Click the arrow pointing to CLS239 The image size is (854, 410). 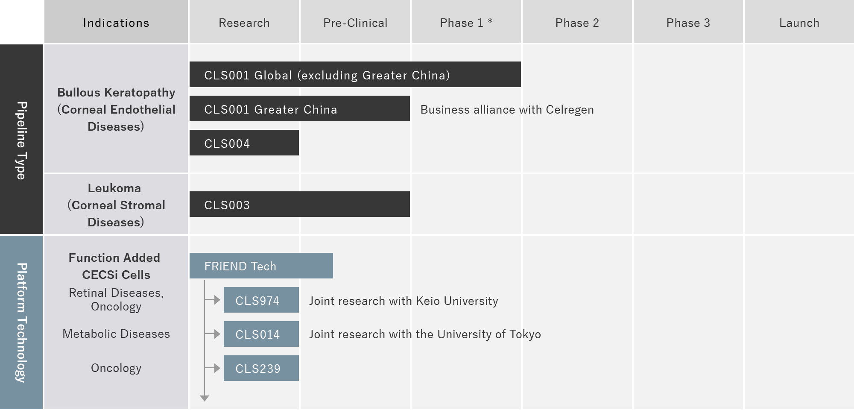216,368
